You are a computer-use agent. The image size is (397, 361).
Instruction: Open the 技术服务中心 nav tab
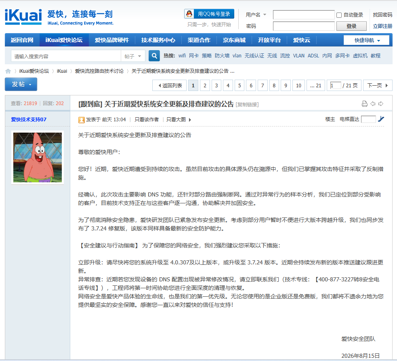(158, 40)
